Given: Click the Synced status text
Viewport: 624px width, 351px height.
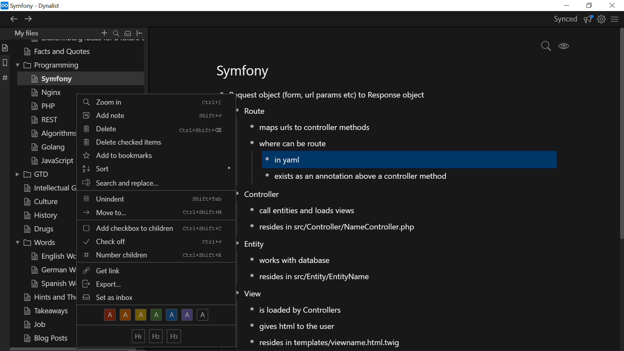Looking at the screenshot, I should pos(565,19).
